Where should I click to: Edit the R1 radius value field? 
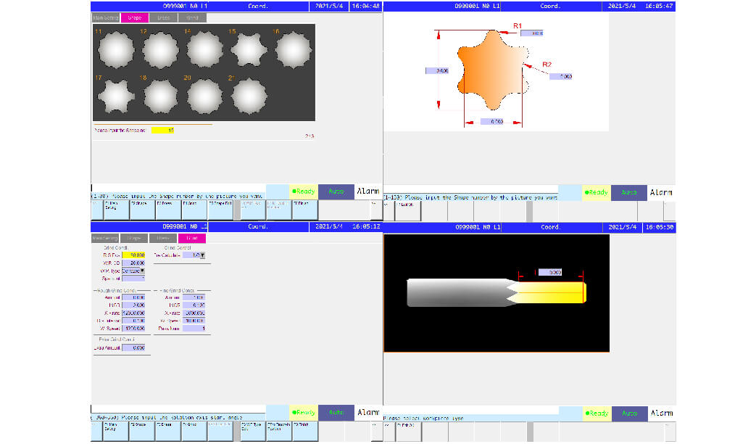pyautogui.click(x=531, y=33)
